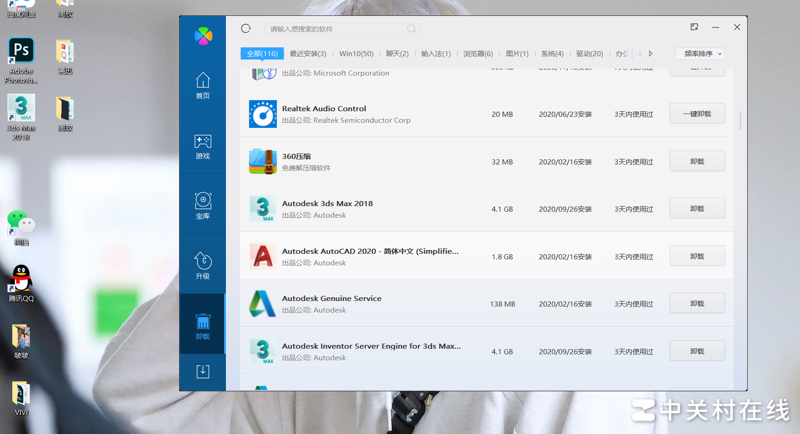Click the refresh icon beside search box
The width and height of the screenshot is (800, 434).
(x=246, y=28)
